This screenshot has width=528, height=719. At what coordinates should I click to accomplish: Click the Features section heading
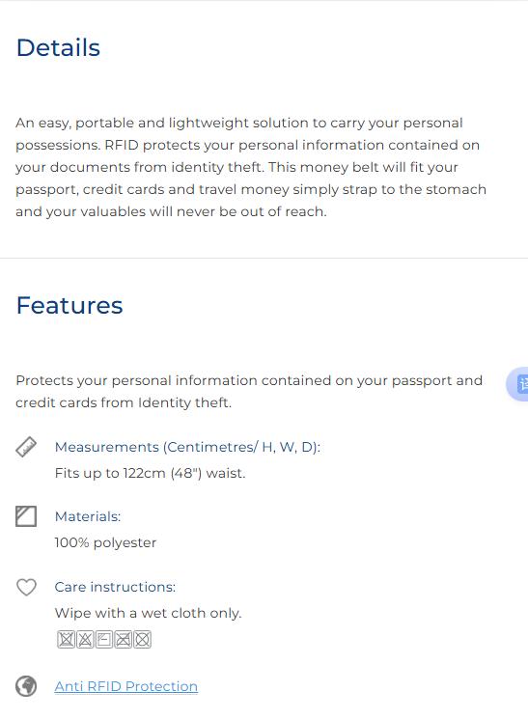tap(69, 305)
